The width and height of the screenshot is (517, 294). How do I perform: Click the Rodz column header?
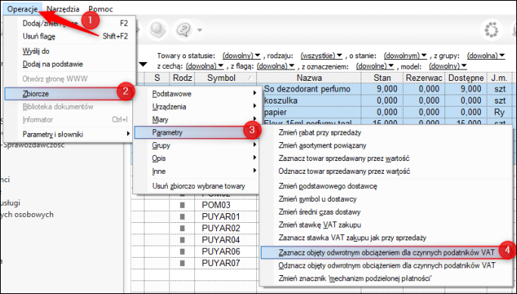182,78
